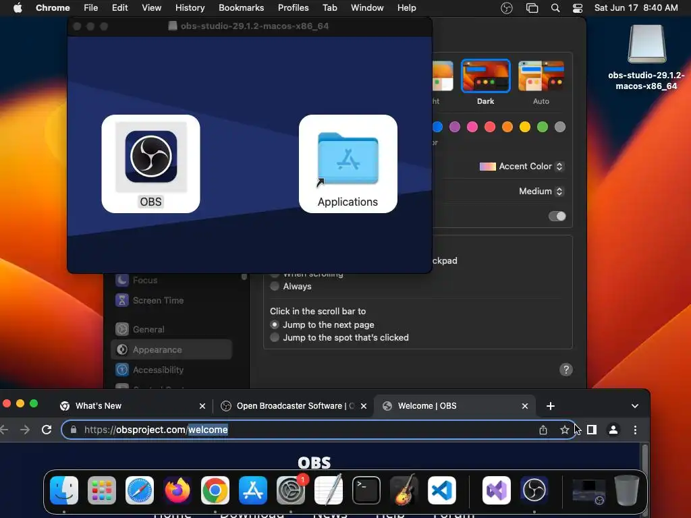The width and height of the screenshot is (691, 518).
Task: Launch GarageBand from the Dock
Action: [404, 490]
